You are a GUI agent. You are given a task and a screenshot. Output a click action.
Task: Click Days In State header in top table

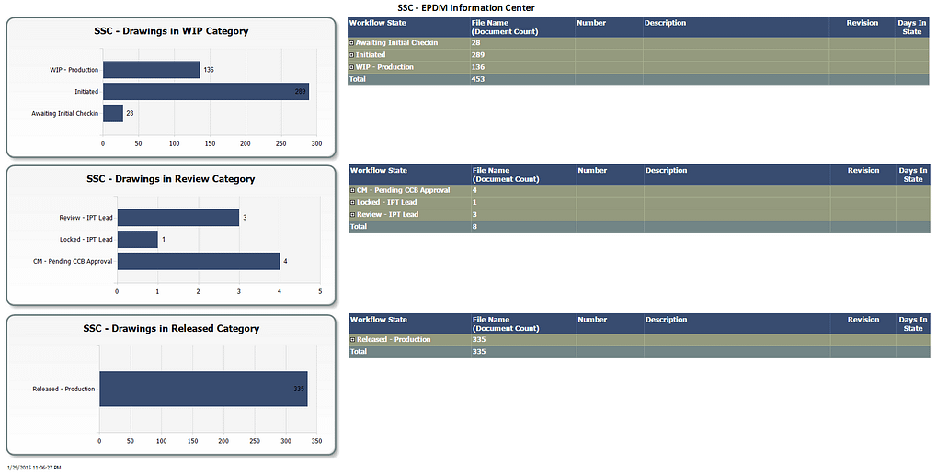[912, 28]
